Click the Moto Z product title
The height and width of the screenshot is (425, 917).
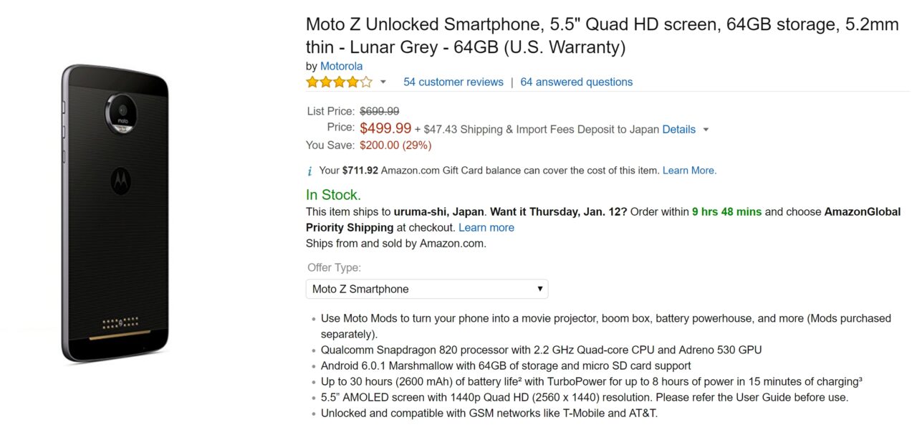pyautogui.click(x=602, y=36)
